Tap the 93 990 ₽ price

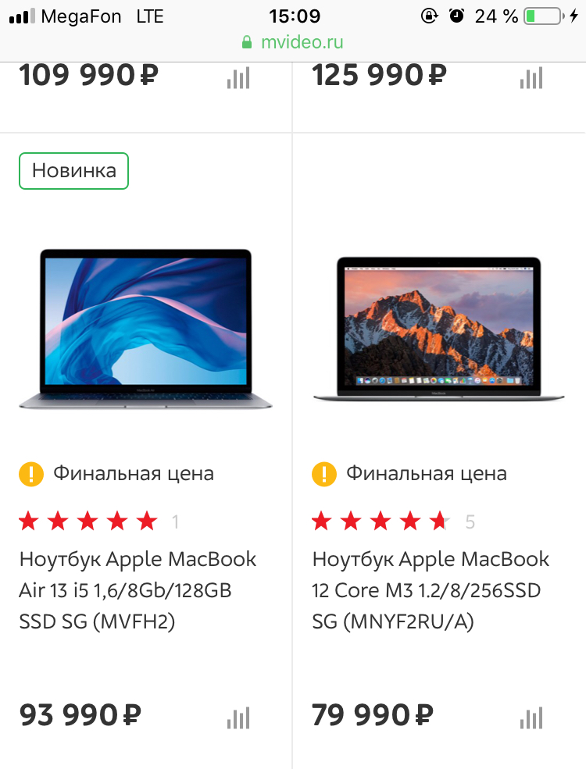[80, 715]
